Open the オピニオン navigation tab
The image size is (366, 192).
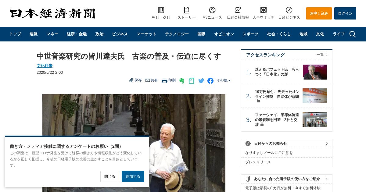pos(224,34)
